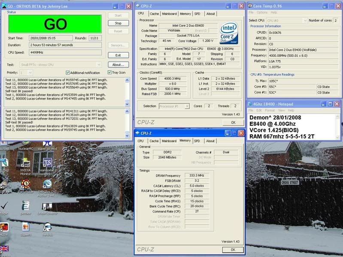
Task: Select the SuperPi desktop icon
Action: 26,229
